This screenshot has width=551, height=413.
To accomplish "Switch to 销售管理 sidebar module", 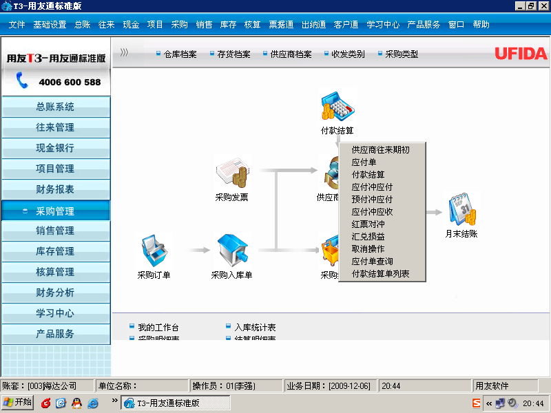I will [56, 231].
